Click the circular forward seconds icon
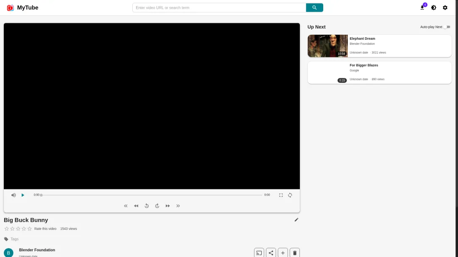 coord(157,206)
